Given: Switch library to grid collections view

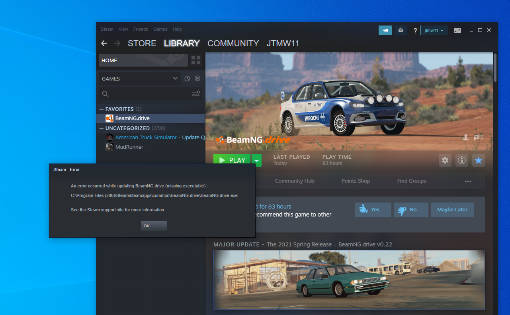Looking at the screenshot, I should 196,60.
